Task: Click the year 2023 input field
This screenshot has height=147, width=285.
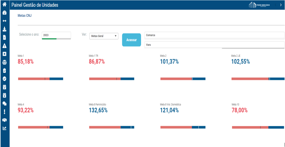Action: click(56, 35)
